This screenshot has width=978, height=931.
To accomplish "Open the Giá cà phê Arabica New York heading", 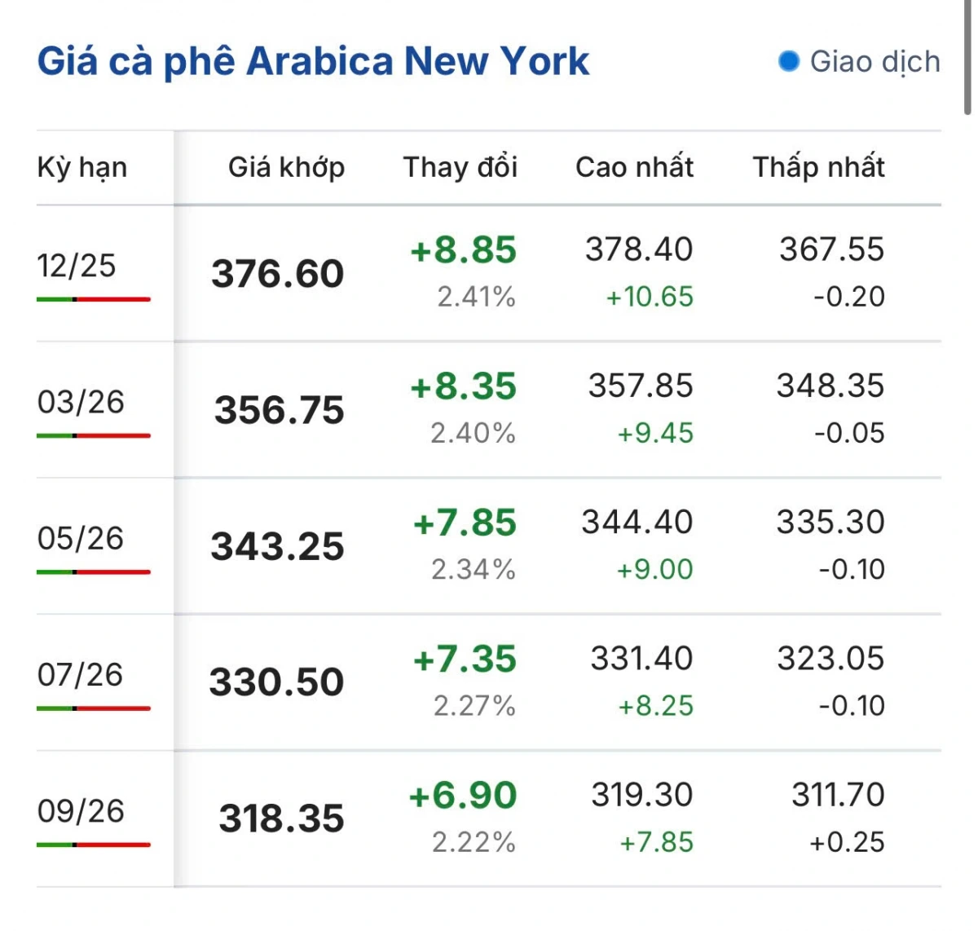I will click(313, 62).
